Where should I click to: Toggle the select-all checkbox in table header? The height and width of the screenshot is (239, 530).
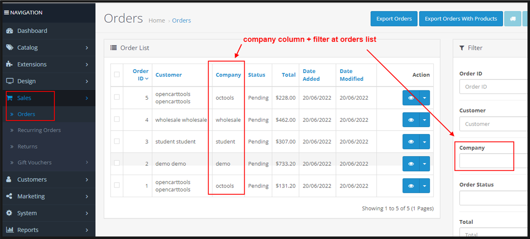click(x=117, y=75)
